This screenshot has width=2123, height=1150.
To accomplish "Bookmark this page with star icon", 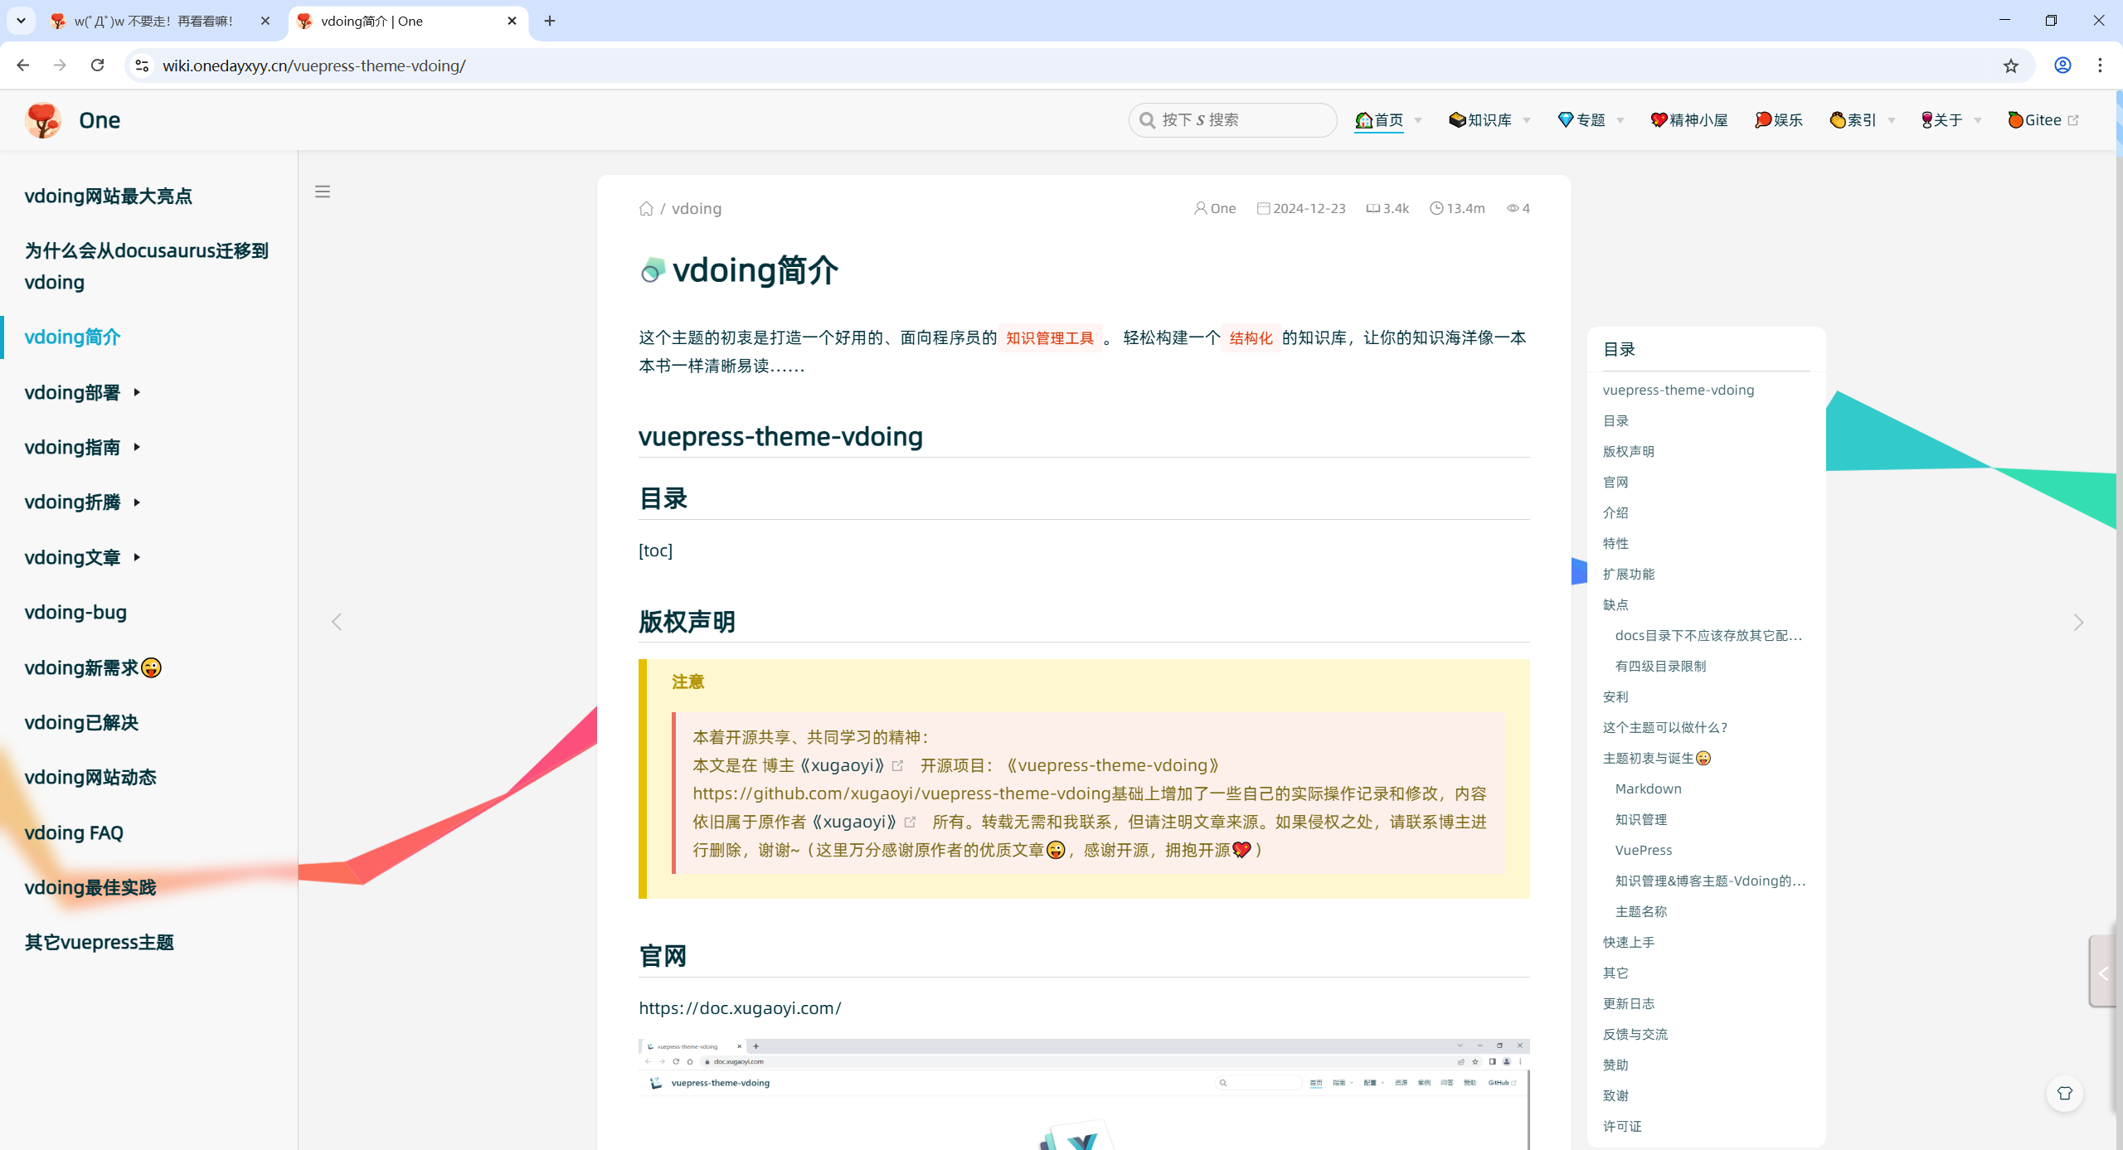I will [2010, 66].
